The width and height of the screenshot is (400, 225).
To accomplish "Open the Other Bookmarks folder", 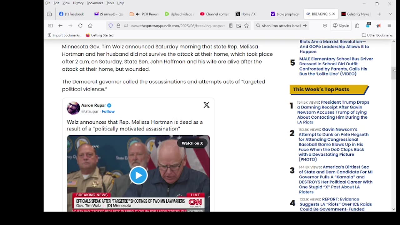I will tap(377, 35).
